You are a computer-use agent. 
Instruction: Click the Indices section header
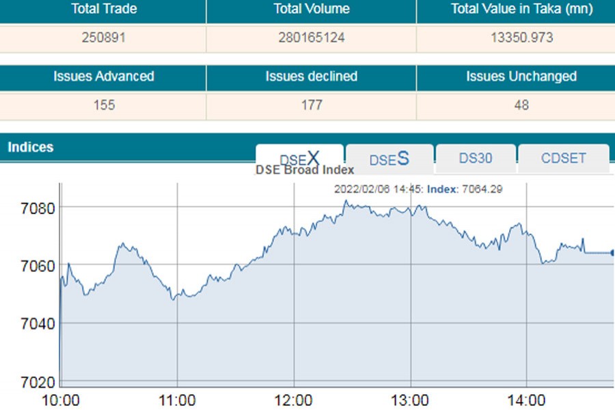click(31, 148)
